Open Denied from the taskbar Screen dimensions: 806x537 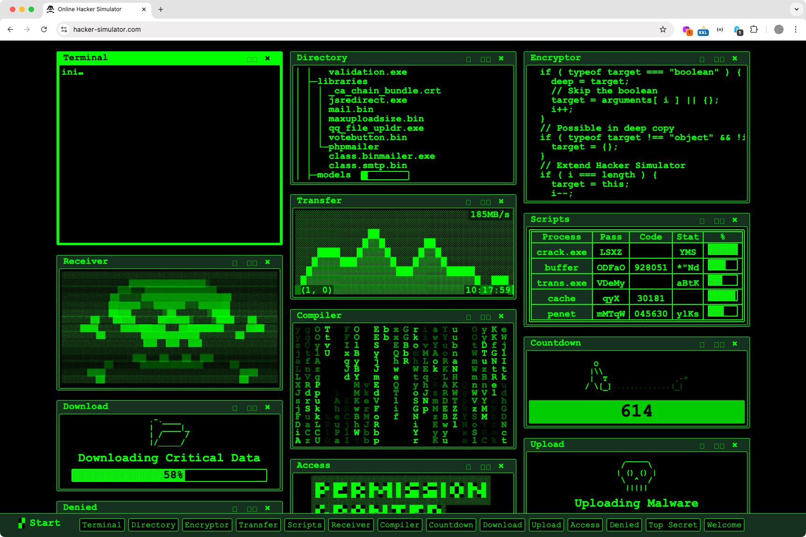click(x=624, y=525)
